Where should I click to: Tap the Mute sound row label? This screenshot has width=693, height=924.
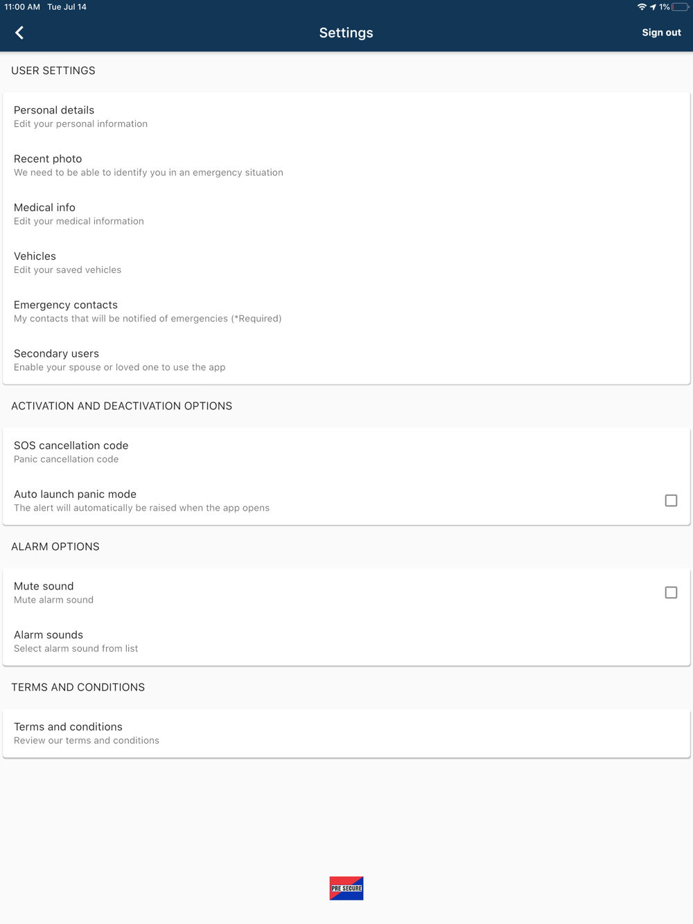[x=44, y=586]
